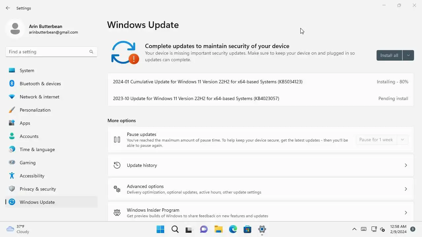Open Microsoft Store from taskbar
The image size is (422, 237).
(247, 229)
